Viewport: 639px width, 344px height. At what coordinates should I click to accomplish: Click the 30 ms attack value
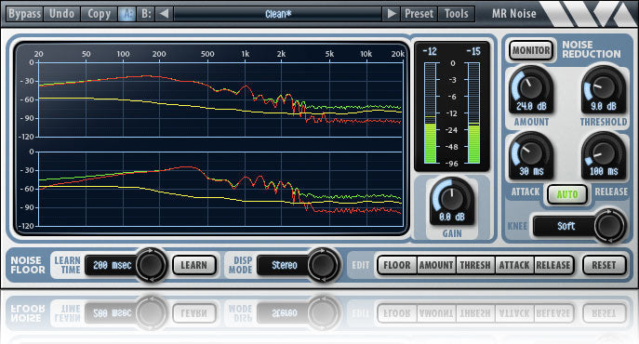tap(531, 172)
